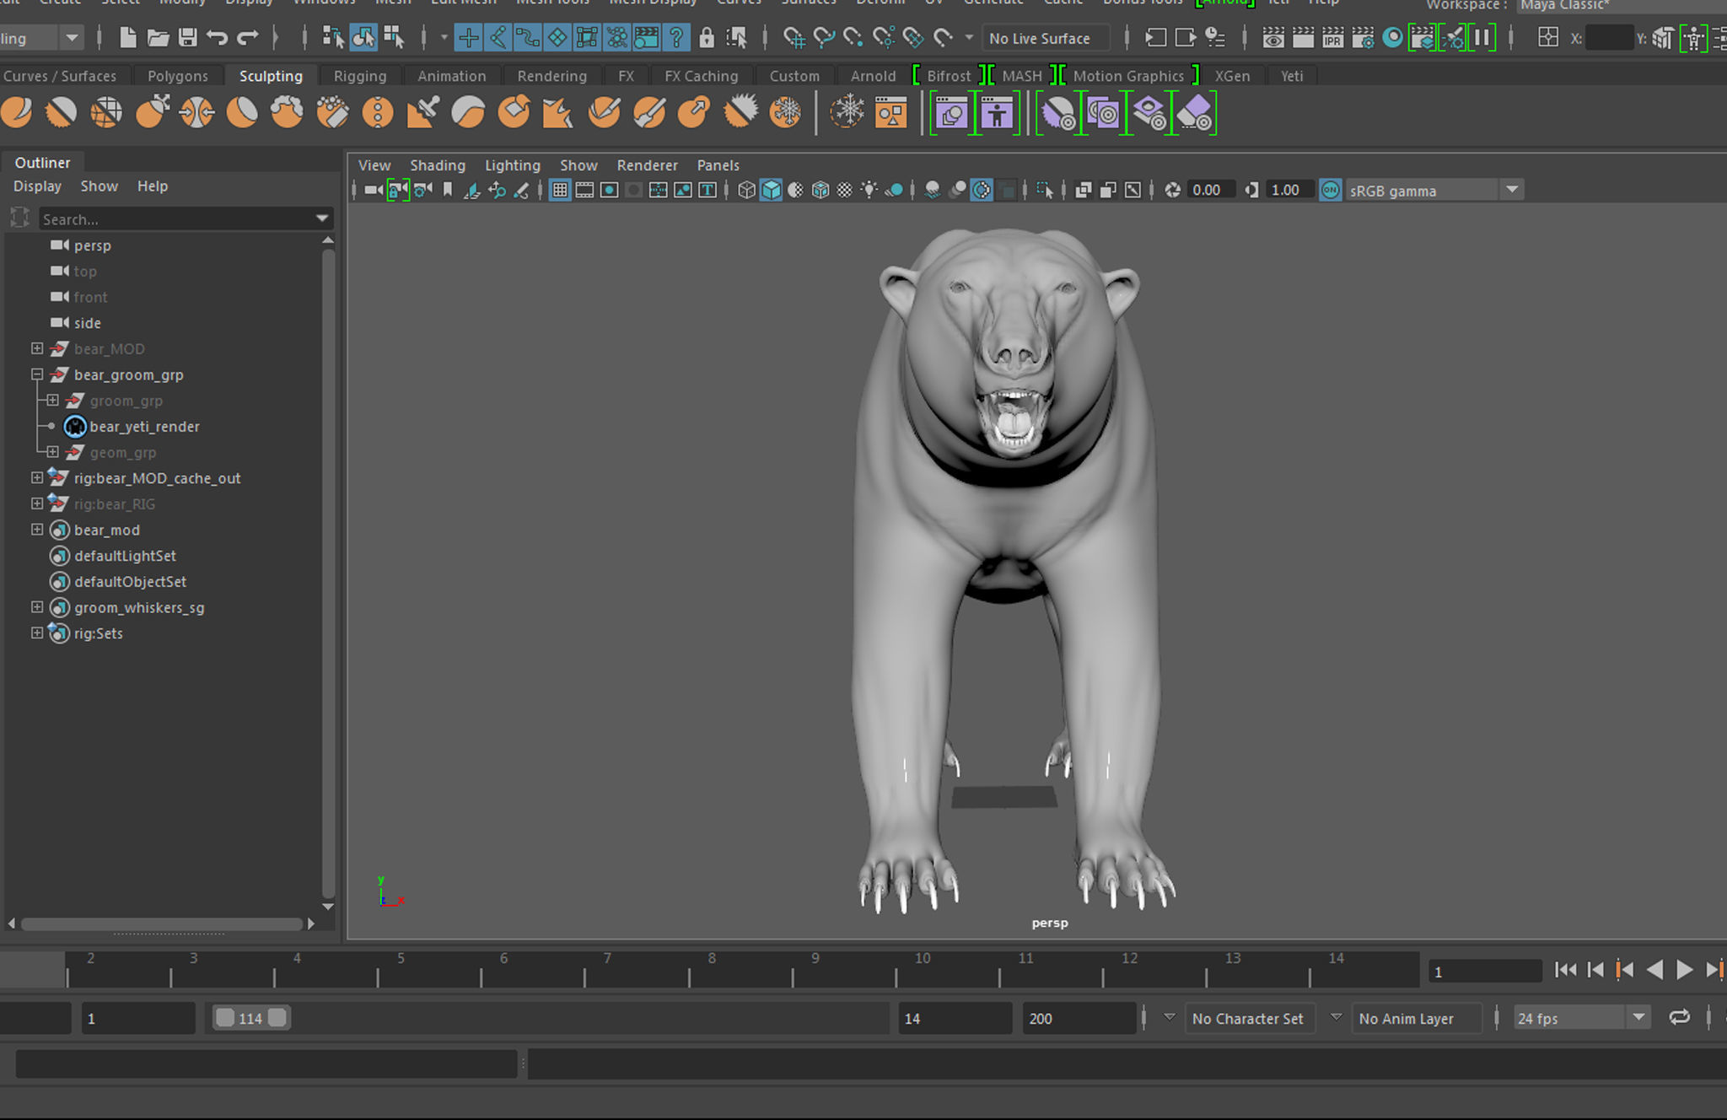Click the Convert to Frozen snowflake icon

[x=847, y=111]
